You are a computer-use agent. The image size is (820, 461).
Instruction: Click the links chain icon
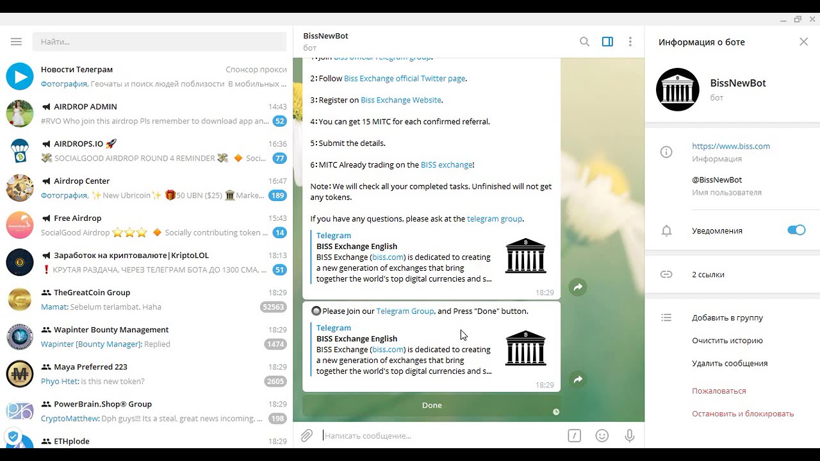tap(666, 274)
